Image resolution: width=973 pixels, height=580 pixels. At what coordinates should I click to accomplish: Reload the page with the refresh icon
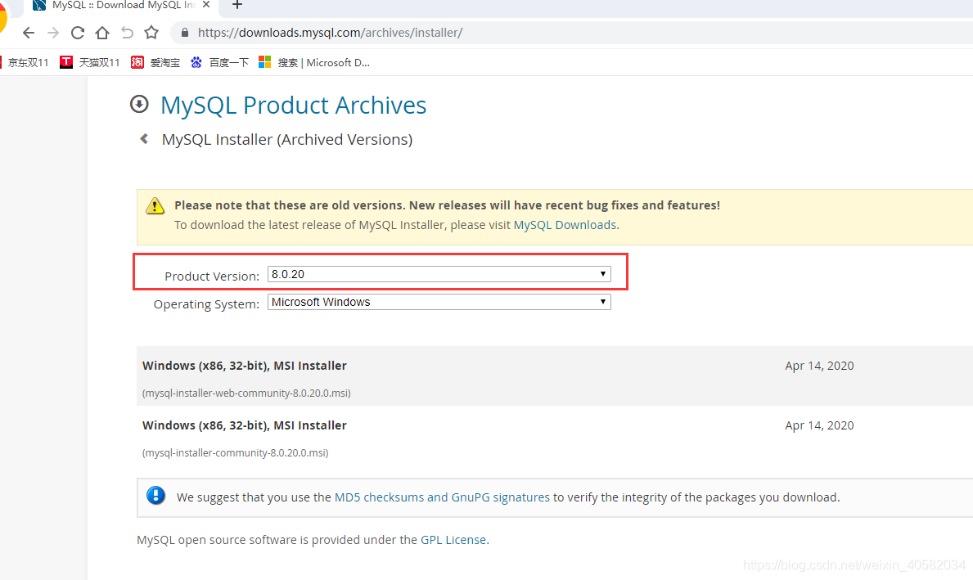78,33
